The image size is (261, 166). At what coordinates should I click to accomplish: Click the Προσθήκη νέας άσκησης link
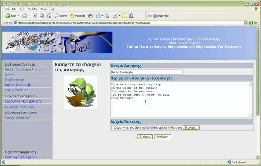(x=23, y=101)
